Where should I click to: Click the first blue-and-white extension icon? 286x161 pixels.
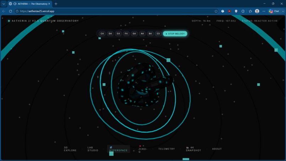[222, 11]
